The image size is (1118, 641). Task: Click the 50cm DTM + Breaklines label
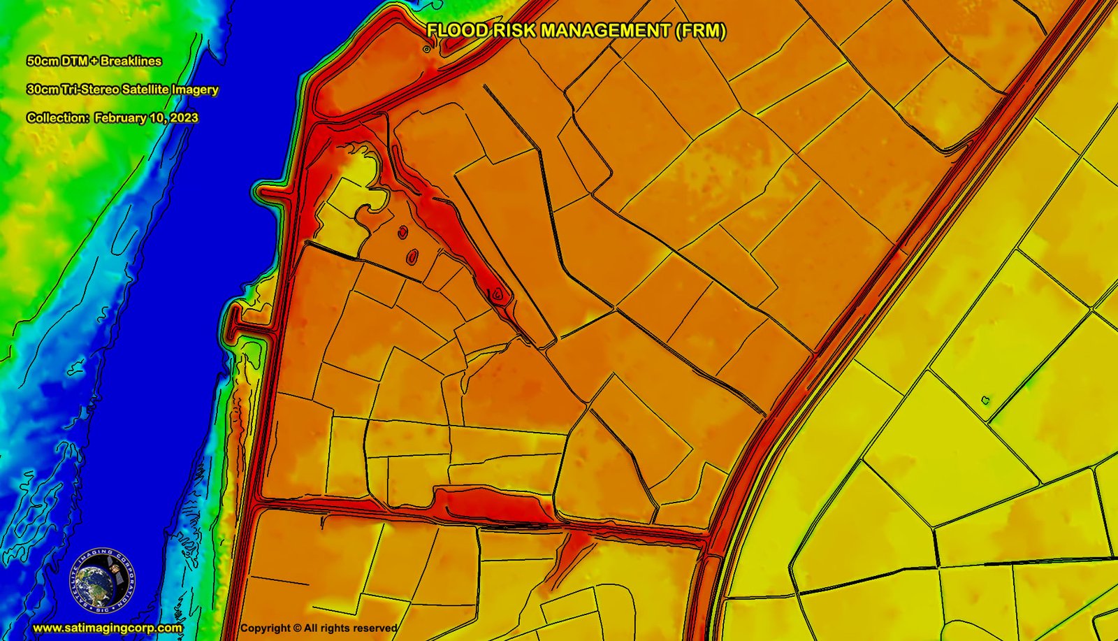coord(94,61)
